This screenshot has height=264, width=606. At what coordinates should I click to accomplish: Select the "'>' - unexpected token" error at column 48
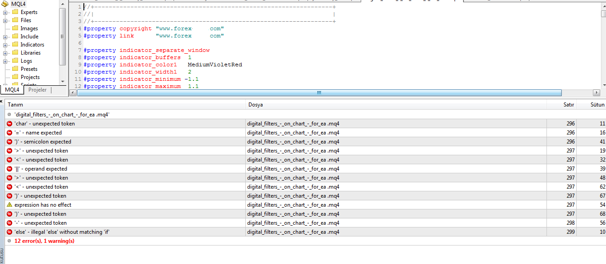click(305, 178)
